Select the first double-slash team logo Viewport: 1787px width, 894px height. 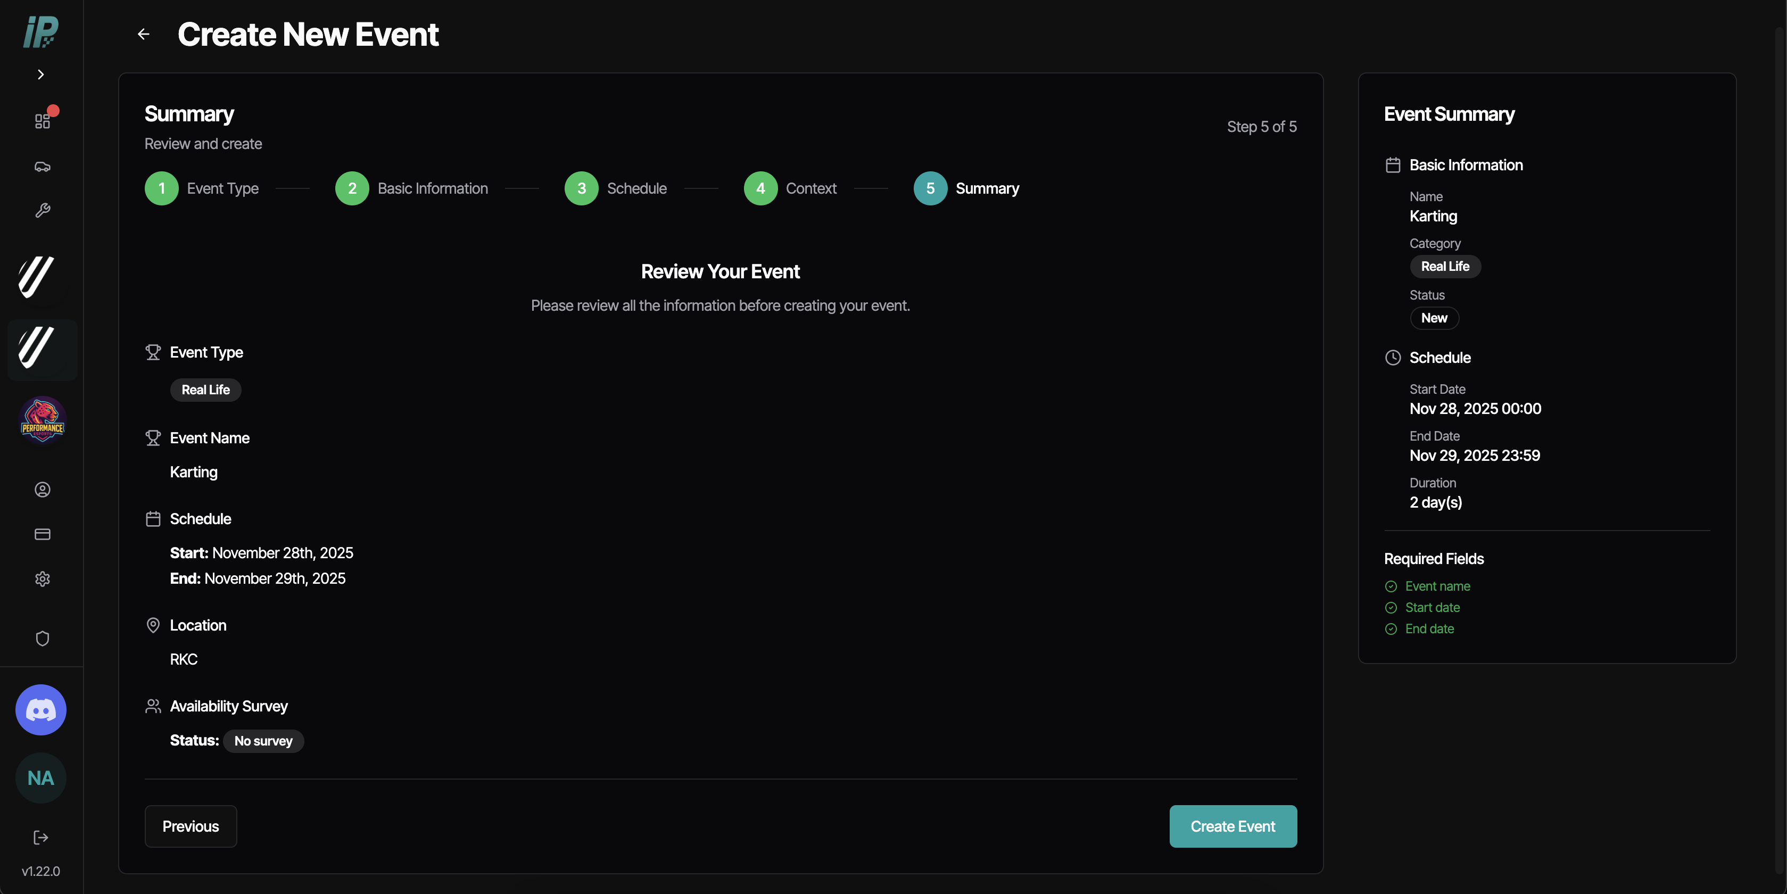[x=36, y=277]
